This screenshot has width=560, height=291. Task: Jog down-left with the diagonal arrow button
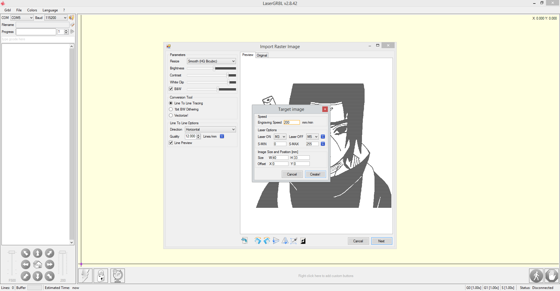(26, 276)
